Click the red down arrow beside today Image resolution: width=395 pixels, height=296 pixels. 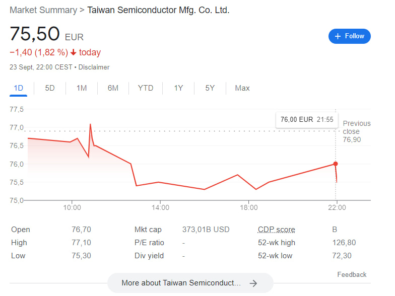(74, 52)
